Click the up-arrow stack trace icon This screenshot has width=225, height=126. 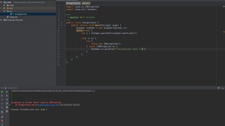point(7,92)
